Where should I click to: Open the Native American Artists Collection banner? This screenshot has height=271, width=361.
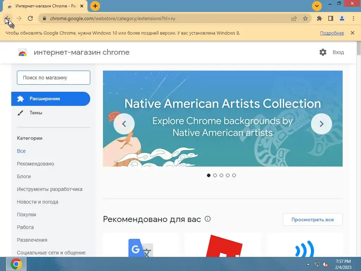(223, 119)
